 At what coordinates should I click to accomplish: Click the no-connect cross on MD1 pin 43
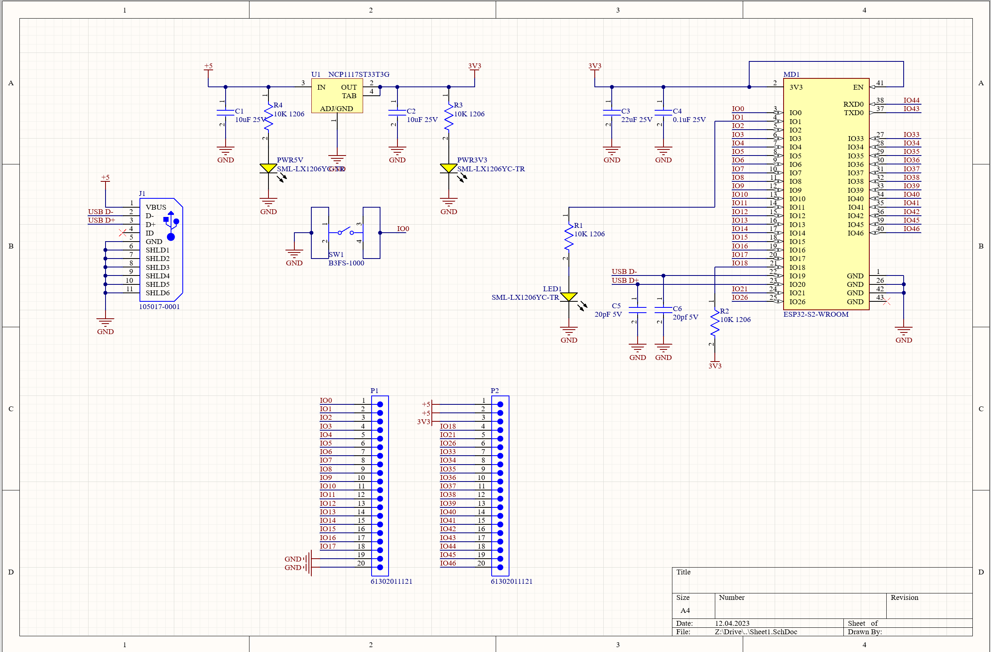point(887,301)
